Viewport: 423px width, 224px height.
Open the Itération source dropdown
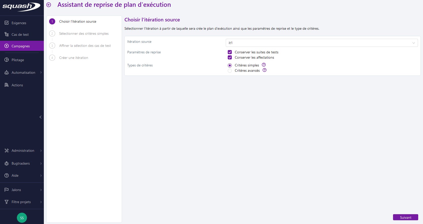click(x=321, y=43)
